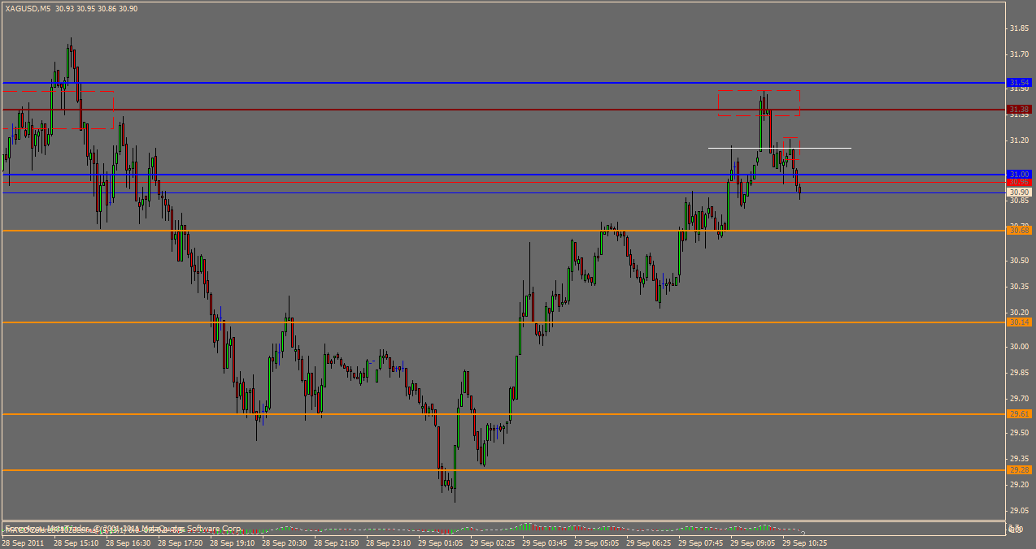
Task: Click the 28 Sep 21:50 time label
Action: click(x=337, y=542)
